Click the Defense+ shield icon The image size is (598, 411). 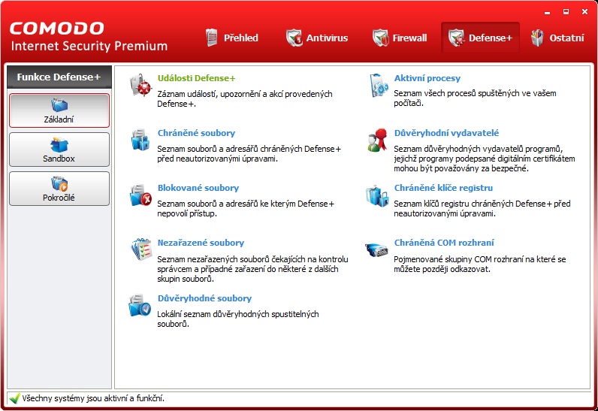[x=456, y=38]
